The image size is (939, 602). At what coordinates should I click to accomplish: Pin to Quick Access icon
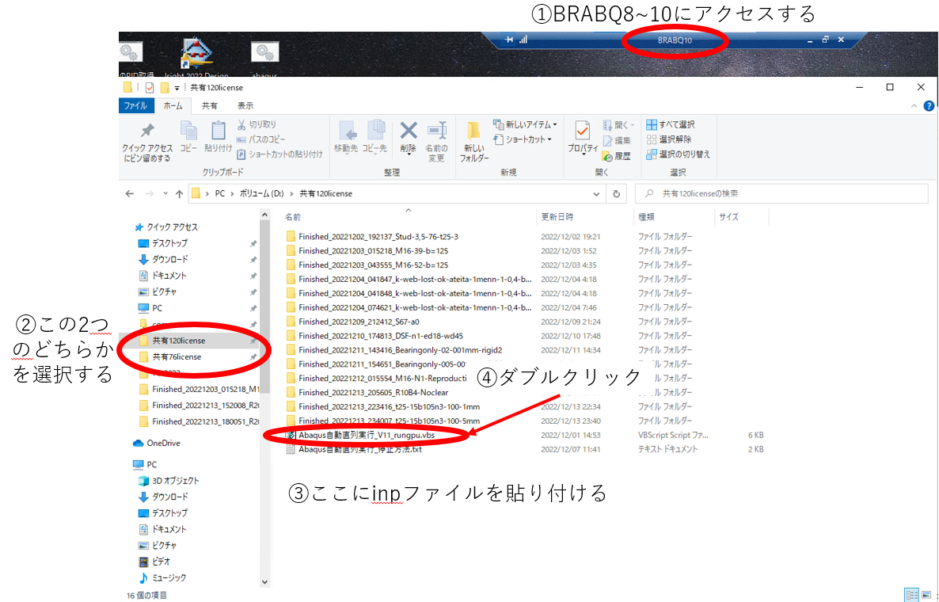(x=147, y=143)
